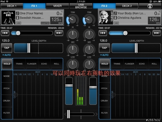Image resolution: width=162 pixels, height=122 pixels.
Task: Tap the deck 1 TAP tempo button
Action: coord(7,48)
